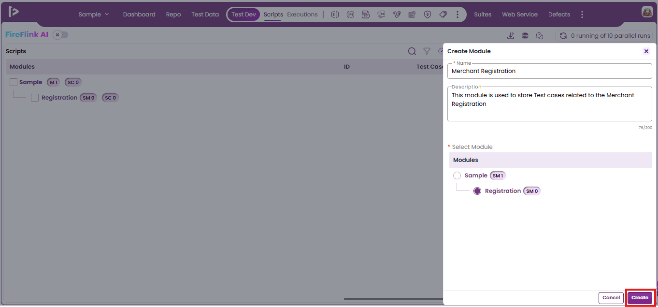This screenshot has height=307, width=658.
Task: Click the M 1 badge beside Sample
Action: pos(53,82)
